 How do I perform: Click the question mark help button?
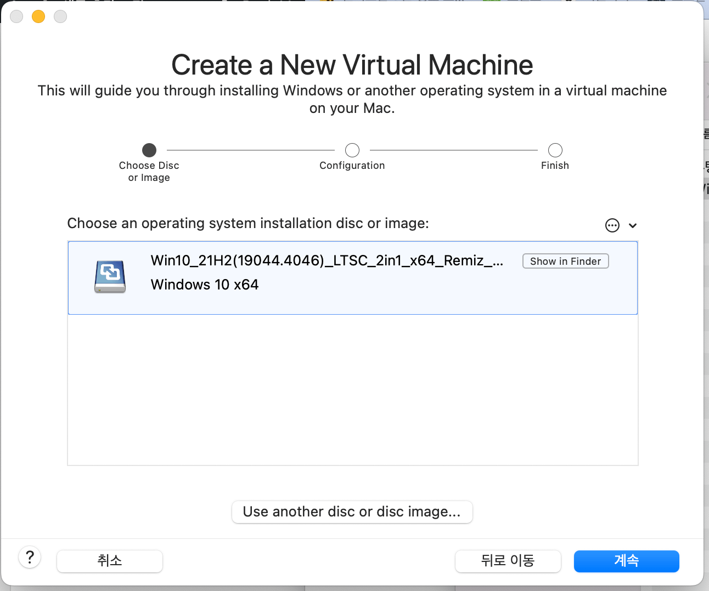tap(30, 558)
